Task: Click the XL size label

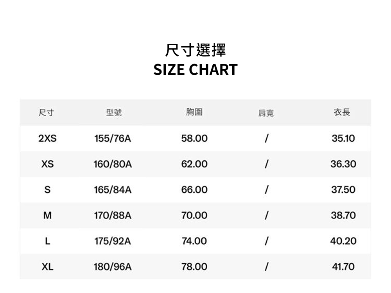Action: pyautogui.click(x=47, y=267)
